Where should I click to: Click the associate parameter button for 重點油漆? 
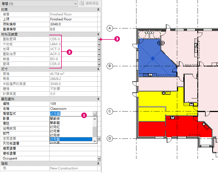click(99, 54)
